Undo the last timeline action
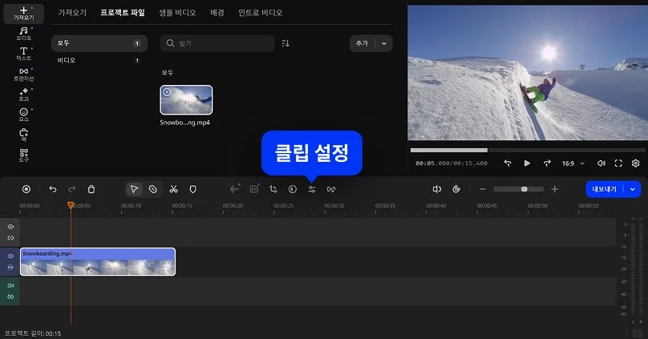 point(53,189)
